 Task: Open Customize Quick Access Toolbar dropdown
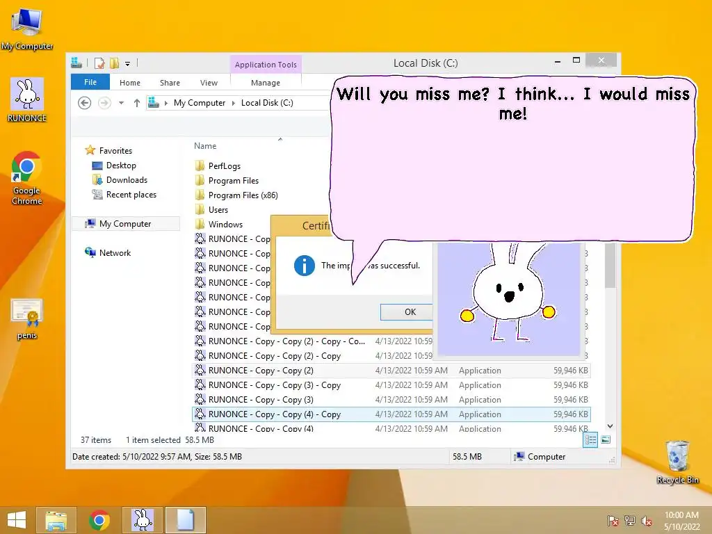128,63
